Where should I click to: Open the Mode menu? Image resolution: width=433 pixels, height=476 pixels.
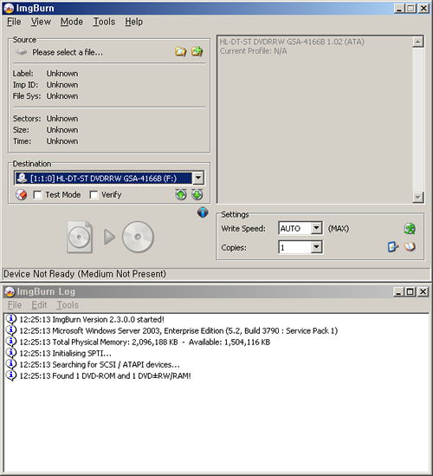point(72,22)
